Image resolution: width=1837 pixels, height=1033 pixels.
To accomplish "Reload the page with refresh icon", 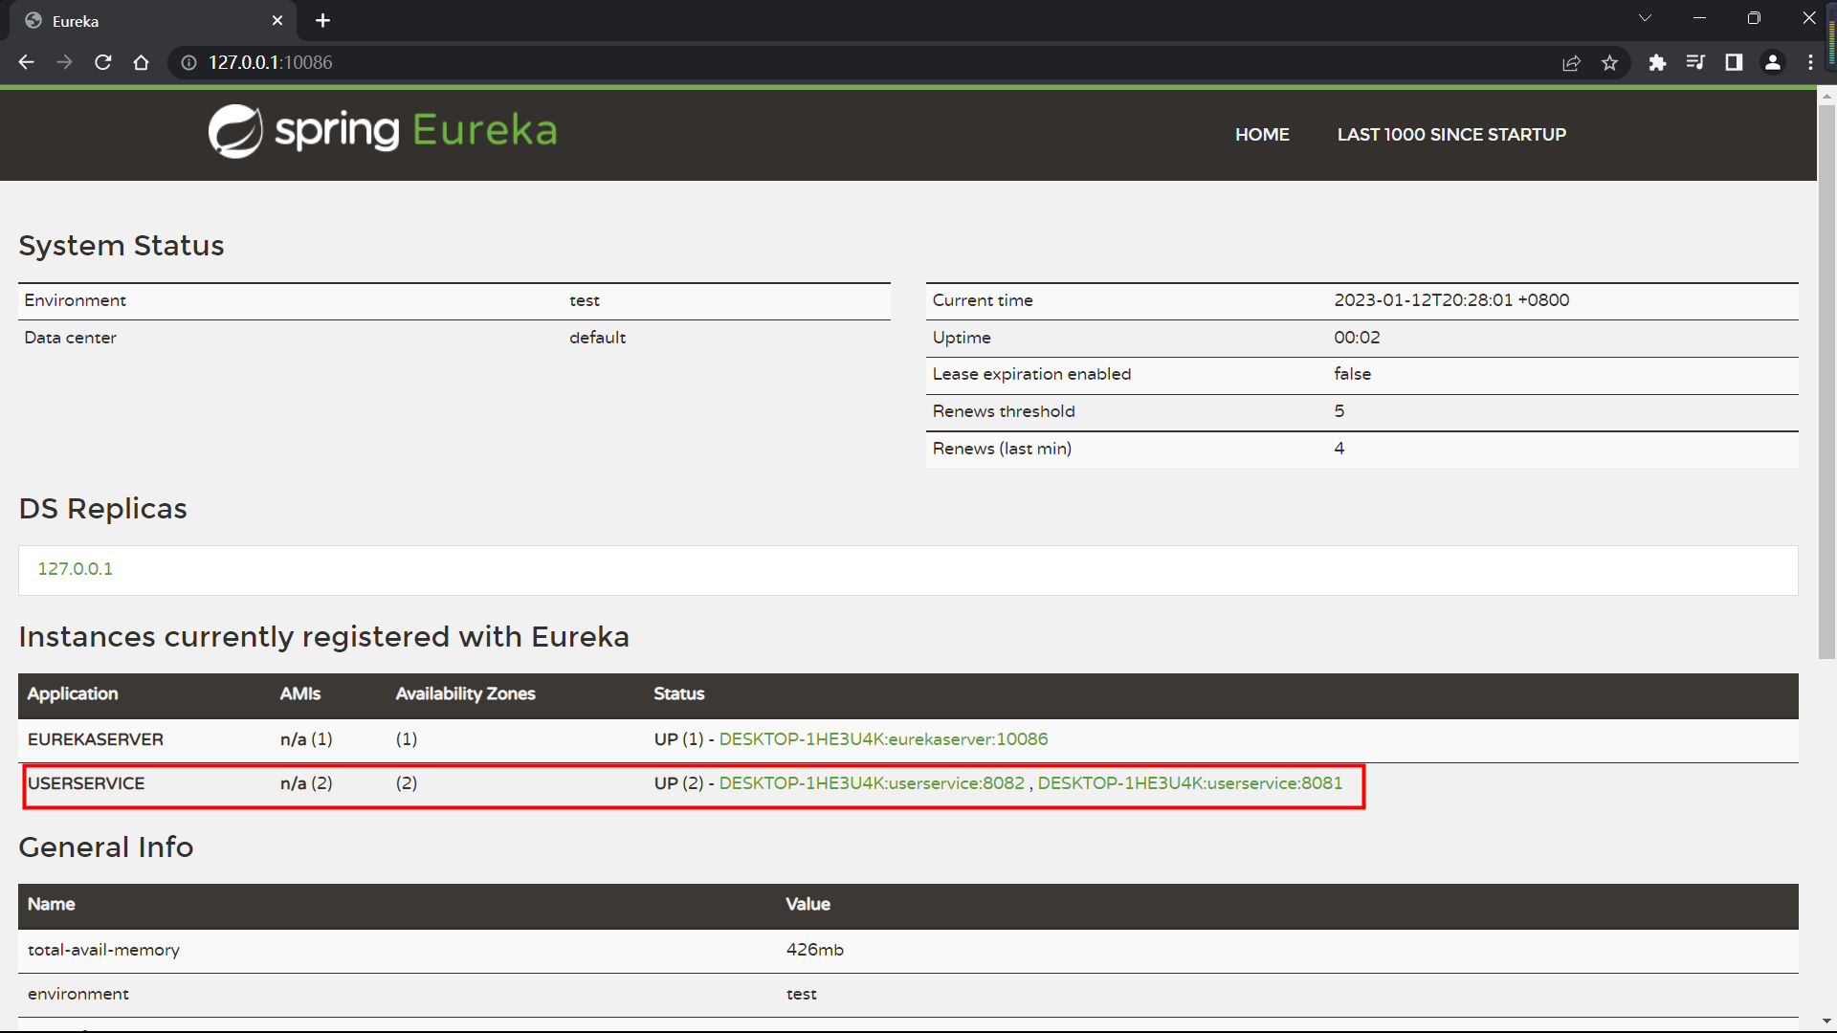I will point(103,62).
